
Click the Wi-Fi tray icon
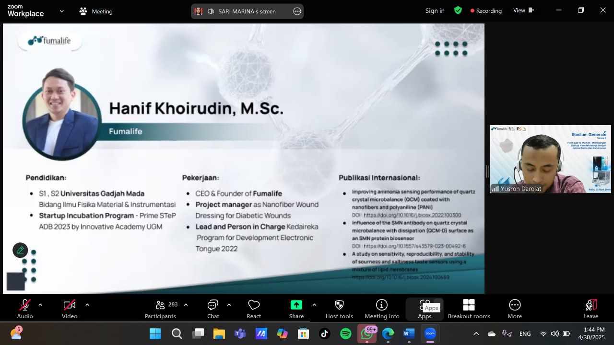click(543, 334)
